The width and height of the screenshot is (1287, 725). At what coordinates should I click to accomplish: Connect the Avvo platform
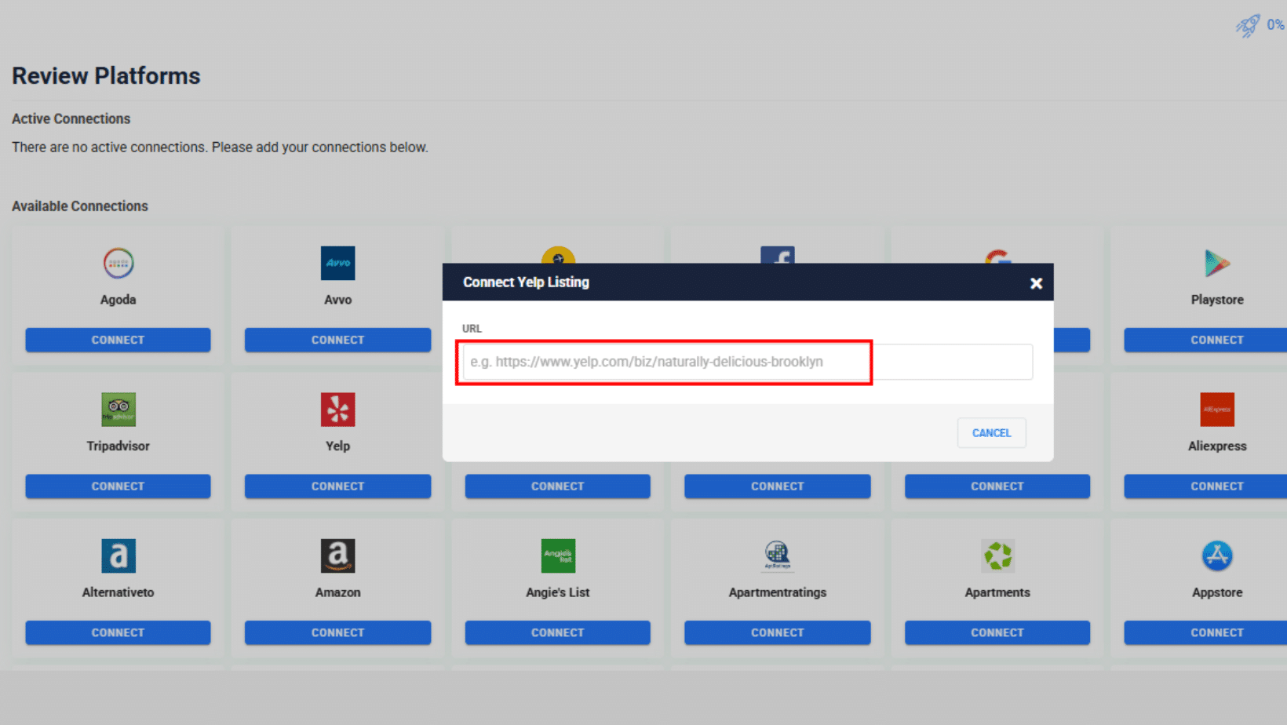click(x=337, y=340)
